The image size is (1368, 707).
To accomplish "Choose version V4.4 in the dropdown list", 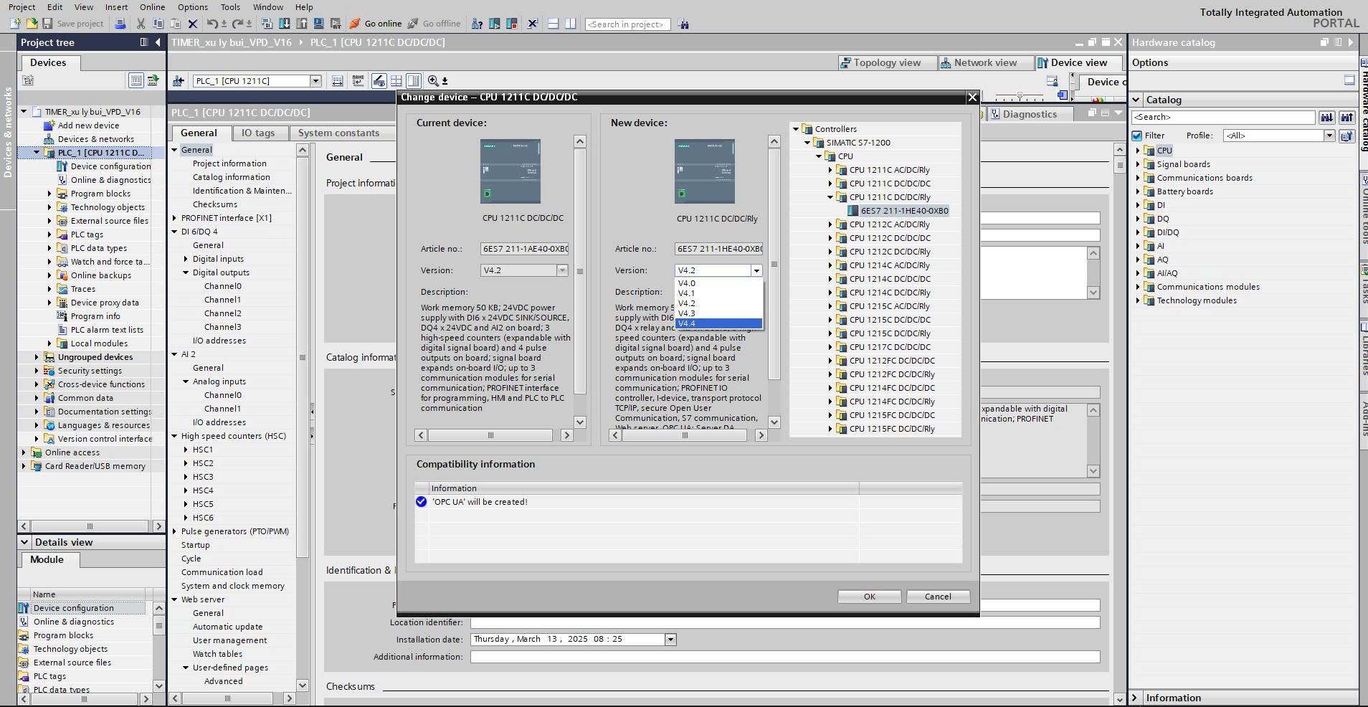I will [718, 323].
